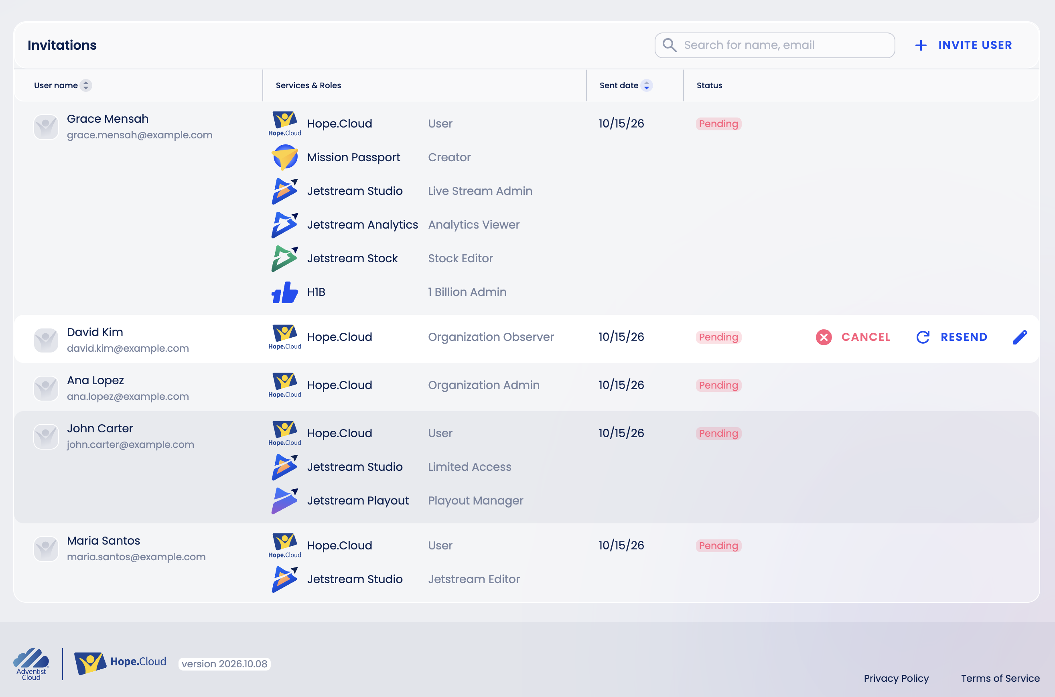
Task: Click John Carter's avatar icon
Action: (46, 436)
